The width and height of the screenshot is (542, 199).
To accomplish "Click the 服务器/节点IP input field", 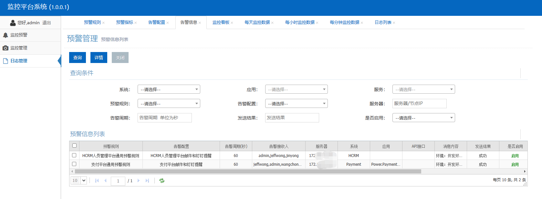I will coord(419,104).
